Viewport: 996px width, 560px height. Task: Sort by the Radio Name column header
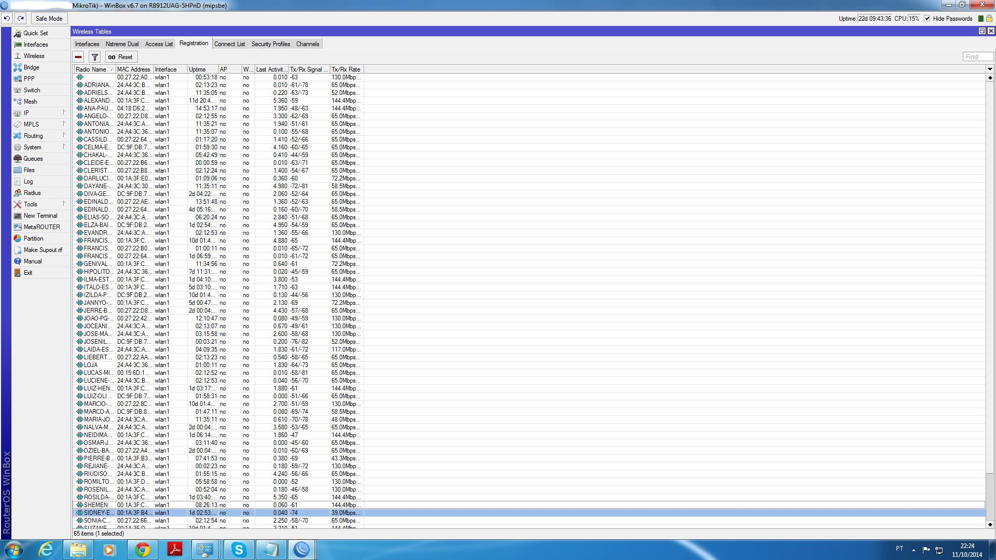[x=94, y=69]
